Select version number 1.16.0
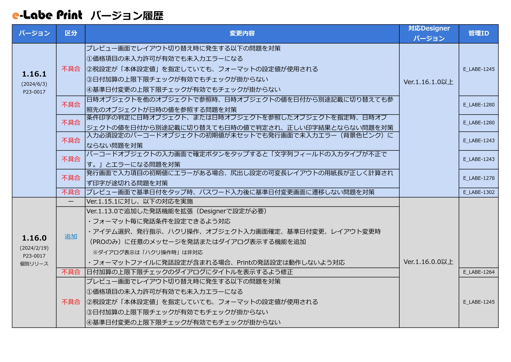 (34, 238)
